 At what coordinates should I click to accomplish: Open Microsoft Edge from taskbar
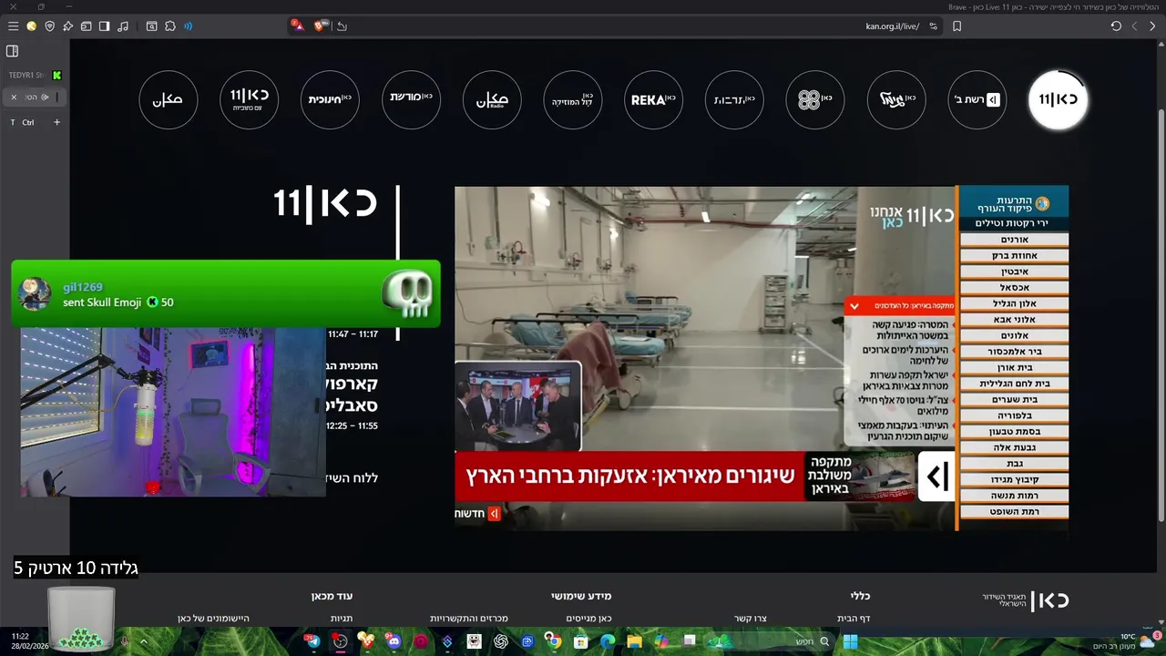(607, 641)
